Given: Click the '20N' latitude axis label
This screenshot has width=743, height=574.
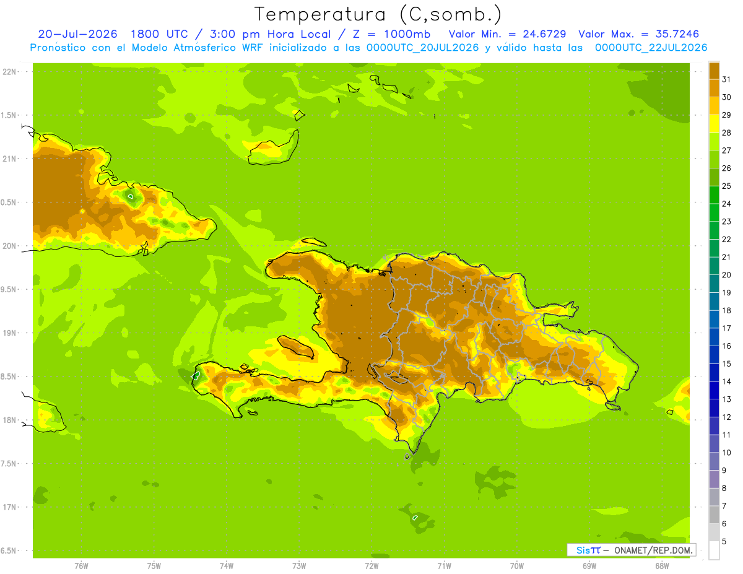Looking at the screenshot, I should click(10, 246).
